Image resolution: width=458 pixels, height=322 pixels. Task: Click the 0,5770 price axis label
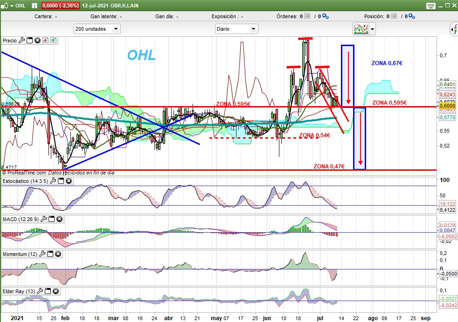(x=447, y=117)
